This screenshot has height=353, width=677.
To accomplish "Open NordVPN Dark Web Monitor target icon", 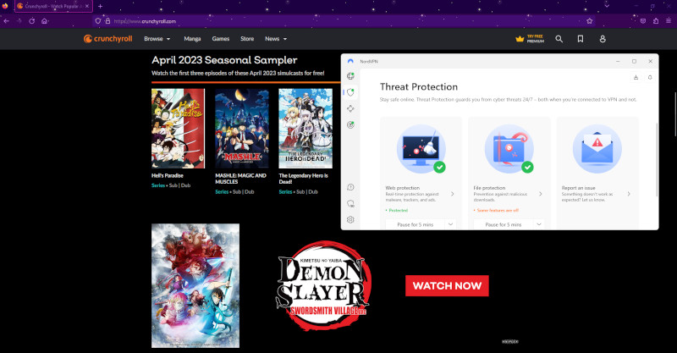I will (350, 125).
